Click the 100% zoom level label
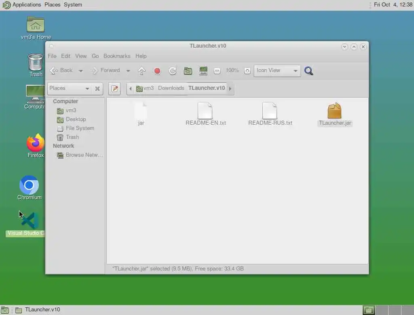The width and height of the screenshot is (414, 315). [x=232, y=70]
